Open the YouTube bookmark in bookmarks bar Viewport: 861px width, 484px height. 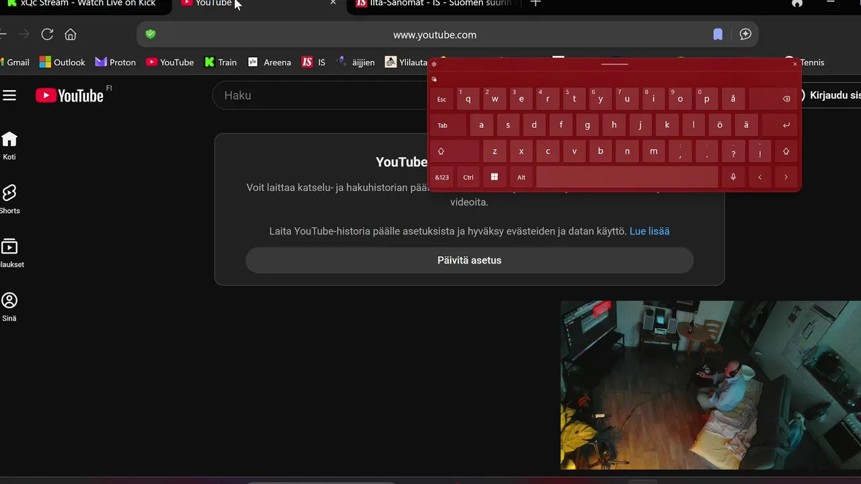pyautogui.click(x=170, y=62)
